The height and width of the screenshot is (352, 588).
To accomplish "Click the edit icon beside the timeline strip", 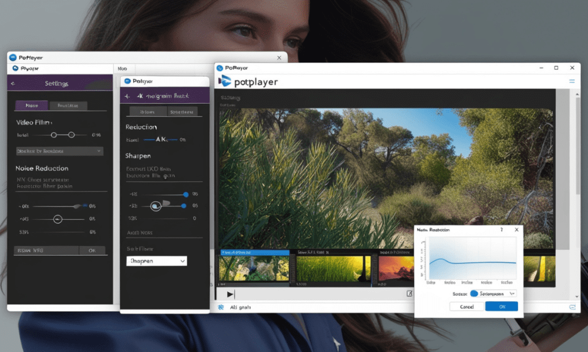I will pyautogui.click(x=409, y=294).
